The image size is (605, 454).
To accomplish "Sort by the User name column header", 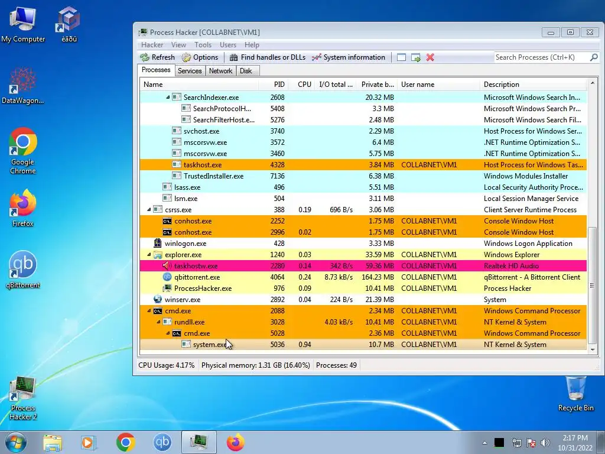I will point(439,84).
